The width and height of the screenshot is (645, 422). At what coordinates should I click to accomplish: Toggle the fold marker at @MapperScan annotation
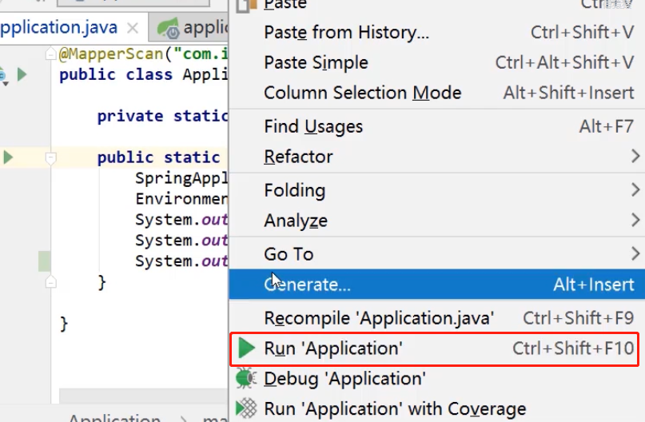(x=50, y=54)
